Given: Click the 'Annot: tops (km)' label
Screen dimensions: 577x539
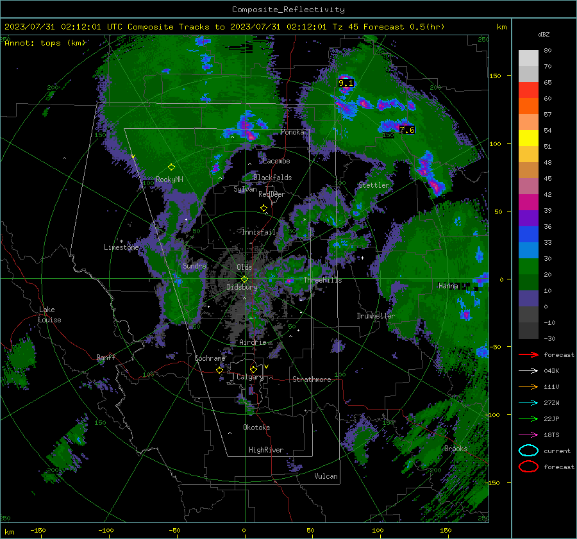Looking at the screenshot, I should [45, 43].
